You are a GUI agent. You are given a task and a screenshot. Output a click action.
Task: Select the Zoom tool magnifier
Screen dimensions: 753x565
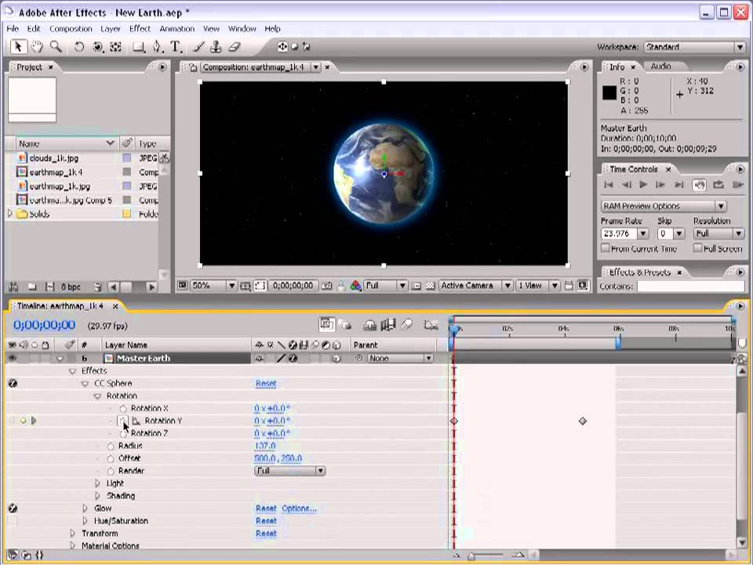pos(54,47)
